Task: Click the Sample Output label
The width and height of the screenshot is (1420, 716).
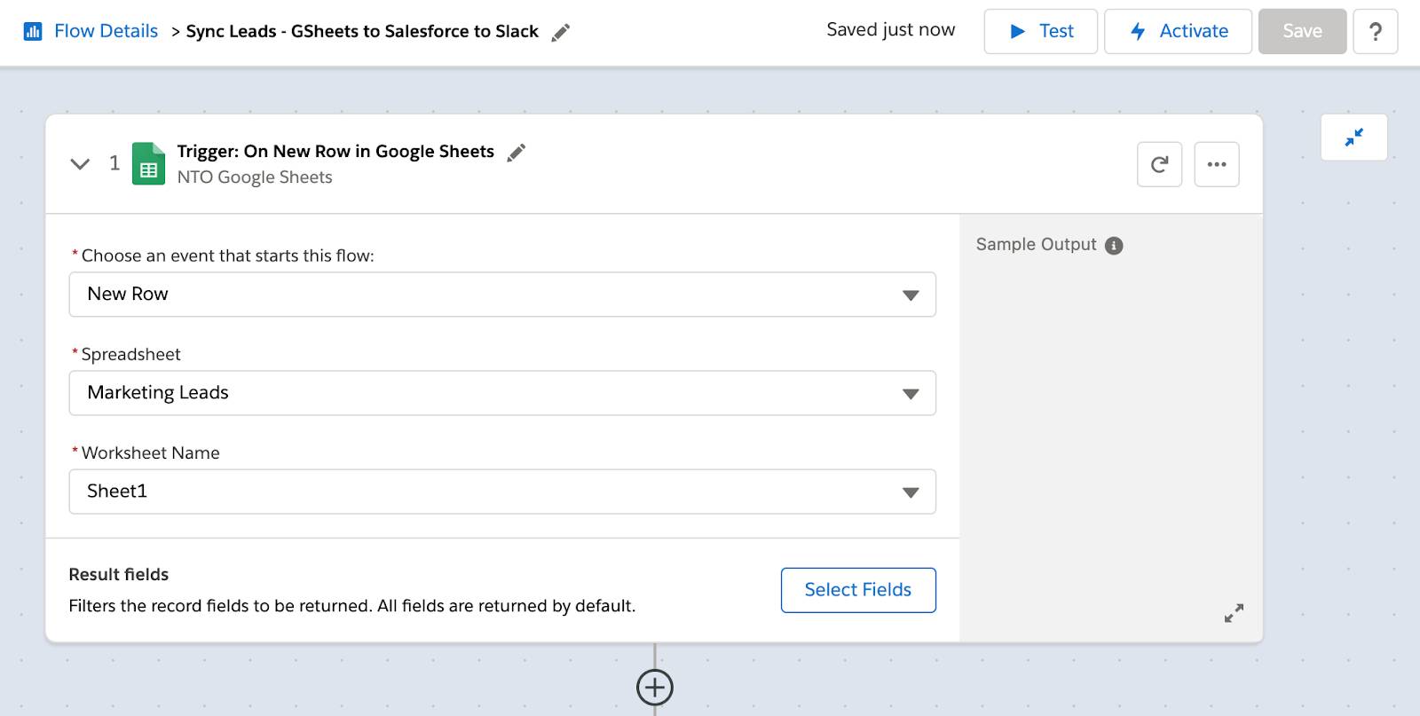Action: click(1036, 244)
